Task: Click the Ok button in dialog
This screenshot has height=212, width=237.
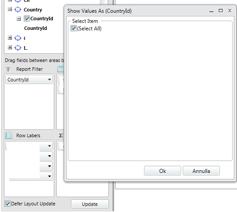Action: (x=163, y=171)
